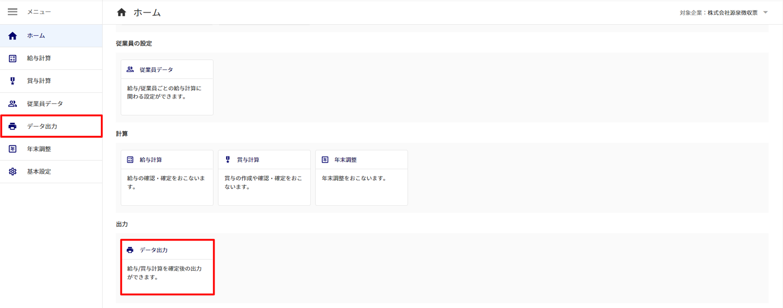Click the 計算 section heading
Screen dimensions: 783x308
coord(122,134)
